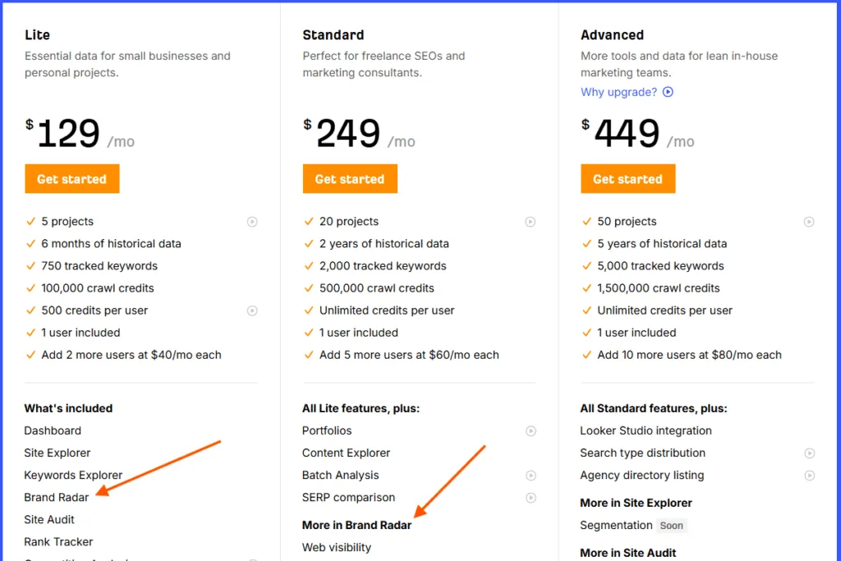
Task: Play the 20 projects feature video icon
Action: coord(531,222)
